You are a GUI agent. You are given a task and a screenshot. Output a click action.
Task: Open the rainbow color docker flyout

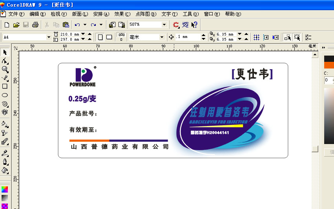(x=5, y=189)
